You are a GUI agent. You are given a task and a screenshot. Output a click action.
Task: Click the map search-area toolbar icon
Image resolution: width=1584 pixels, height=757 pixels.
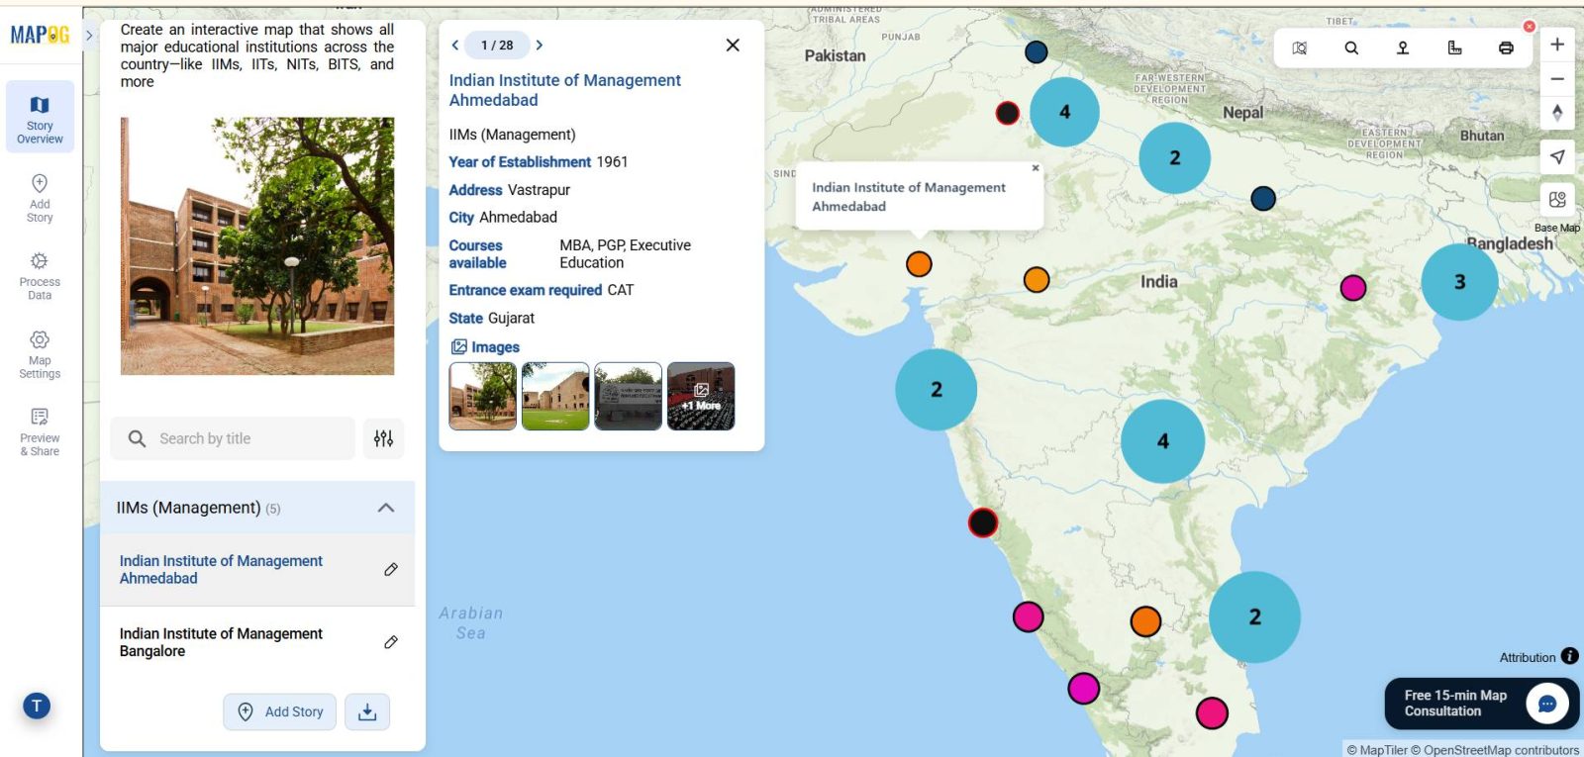[x=1300, y=47]
